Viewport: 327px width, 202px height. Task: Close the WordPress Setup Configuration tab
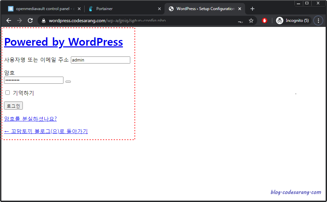[x=240, y=9]
